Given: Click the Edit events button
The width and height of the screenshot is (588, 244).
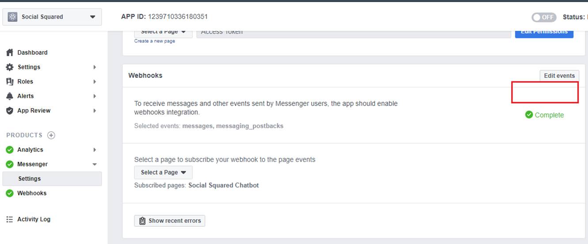Looking at the screenshot, I should 559,76.
